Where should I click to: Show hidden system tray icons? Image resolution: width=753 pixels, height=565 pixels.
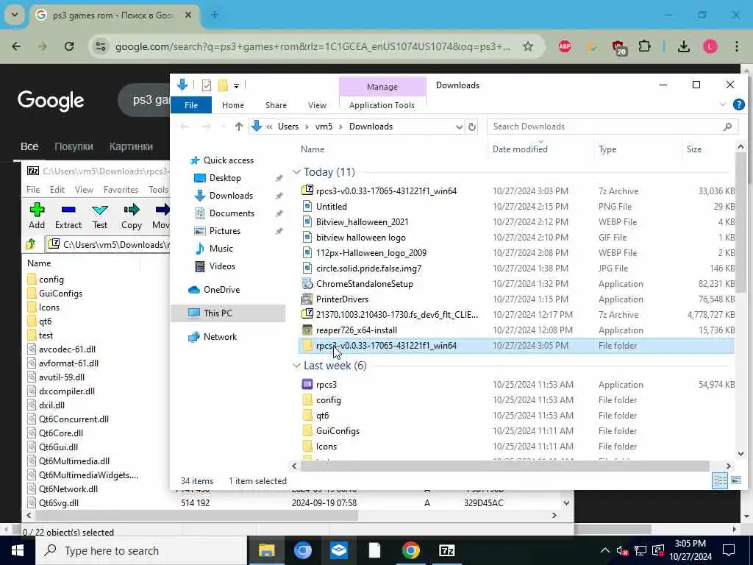(x=604, y=550)
